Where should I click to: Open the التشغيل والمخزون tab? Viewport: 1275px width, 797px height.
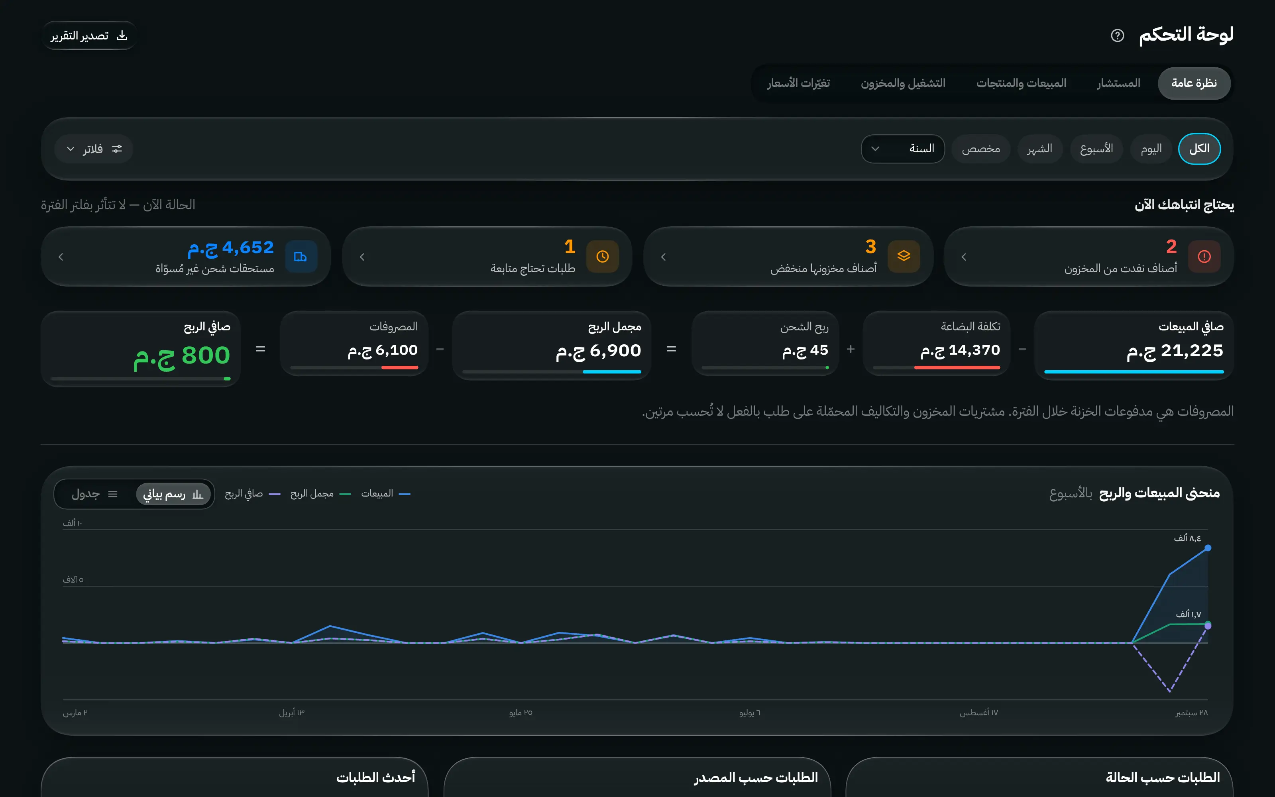[903, 83]
